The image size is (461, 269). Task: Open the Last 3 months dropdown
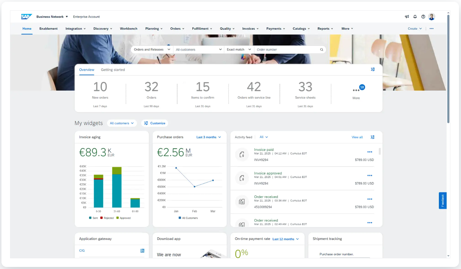point(209,137)
